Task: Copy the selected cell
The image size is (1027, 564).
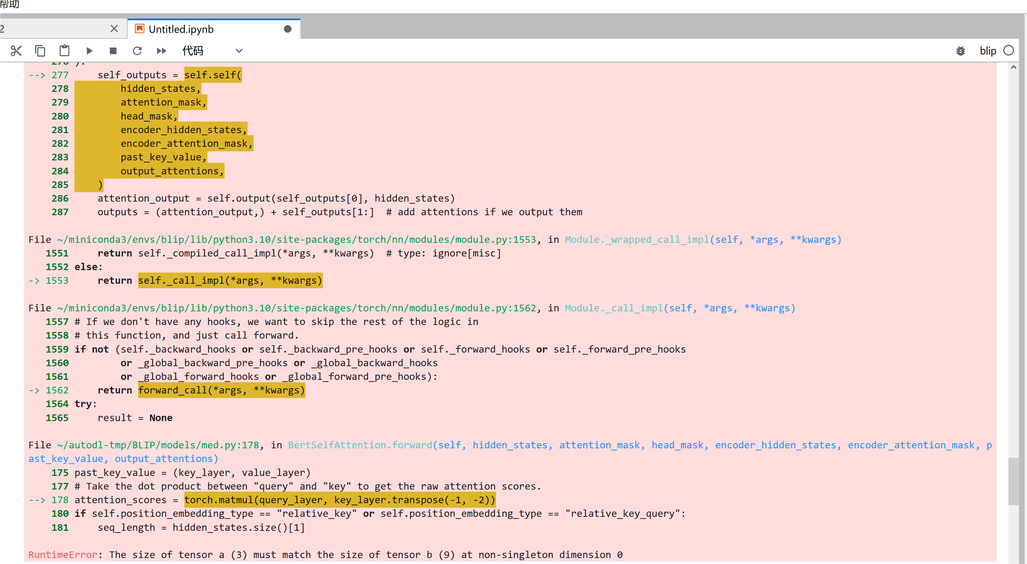Action: click(40, 51)
